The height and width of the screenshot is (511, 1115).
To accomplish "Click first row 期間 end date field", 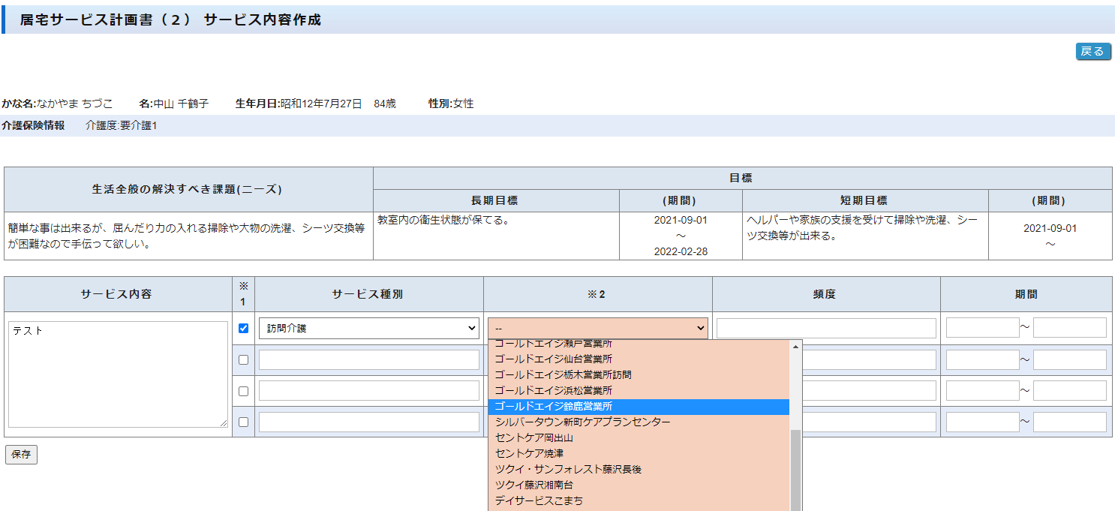I will (x=1069, y=328).
